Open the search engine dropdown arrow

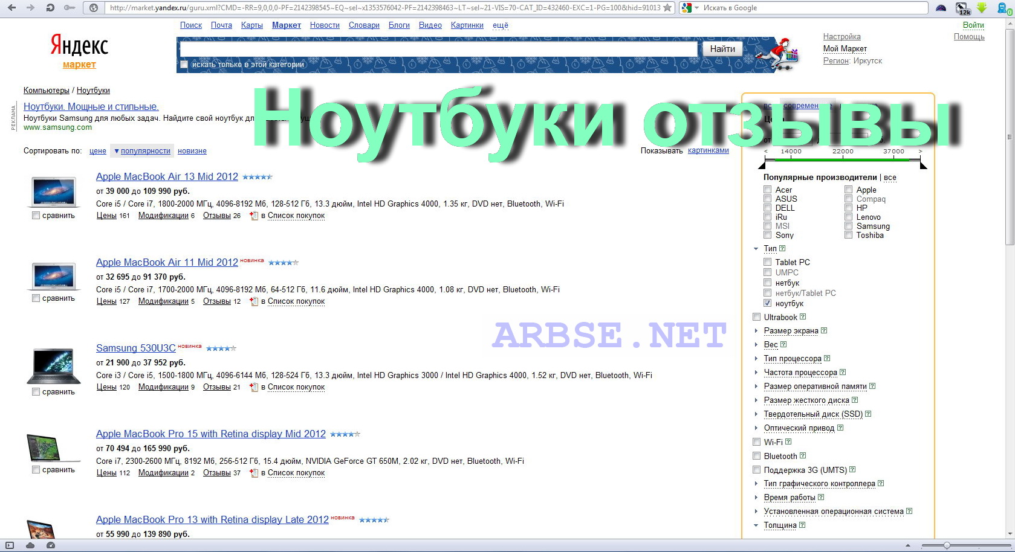(696, 8)
